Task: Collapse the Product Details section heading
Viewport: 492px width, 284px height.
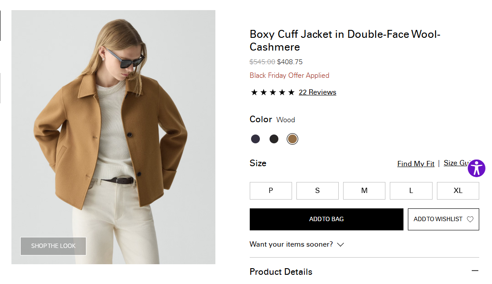Action: pyautogui.click(x=281, y=272)
